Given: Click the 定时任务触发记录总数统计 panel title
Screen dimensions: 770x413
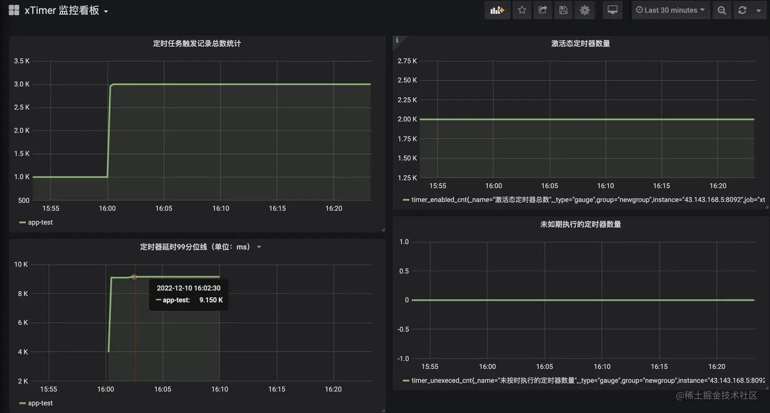Looking at the screenshot, I should [197, 44].
